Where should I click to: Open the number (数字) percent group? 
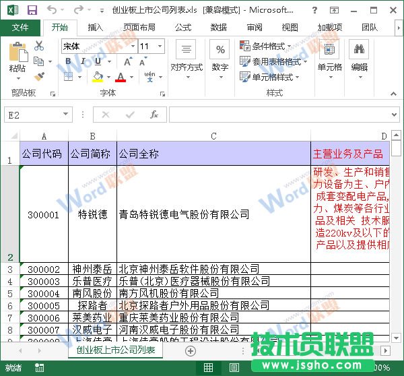tap(220, 60)
